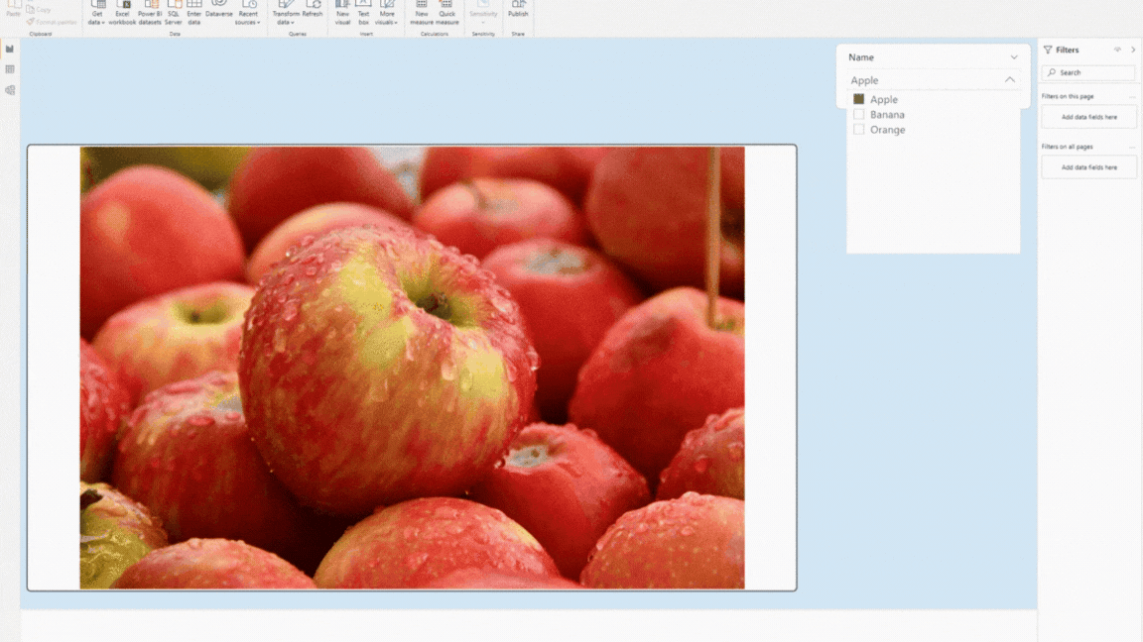Image resolution: width=1143 pixels, height=642 pixels.
Task: Insert a Text box
Action: tap(363, 14)
